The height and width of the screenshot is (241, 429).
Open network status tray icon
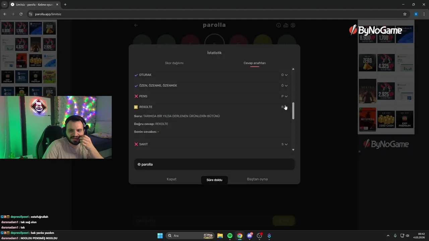(x=402, y=236)
